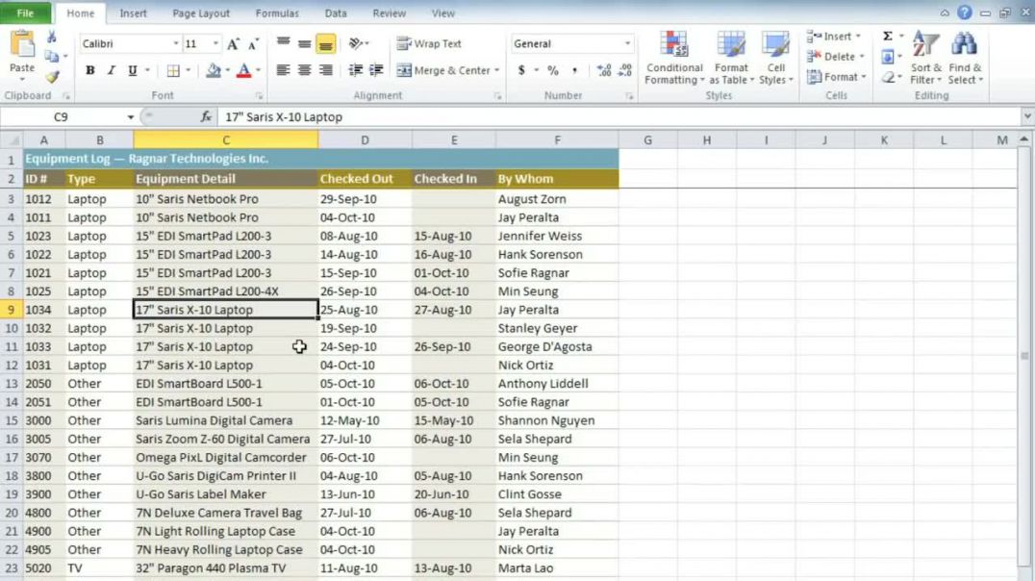
Task: Toggle Align Text Left
Action: tap(283, 70)
